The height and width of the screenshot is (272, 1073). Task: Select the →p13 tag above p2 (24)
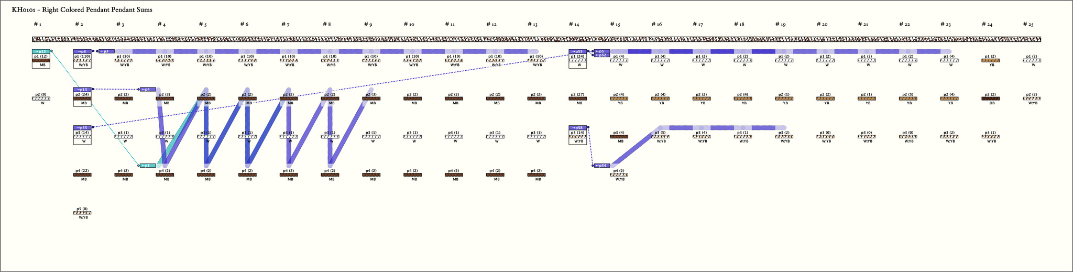pos(83,90)
